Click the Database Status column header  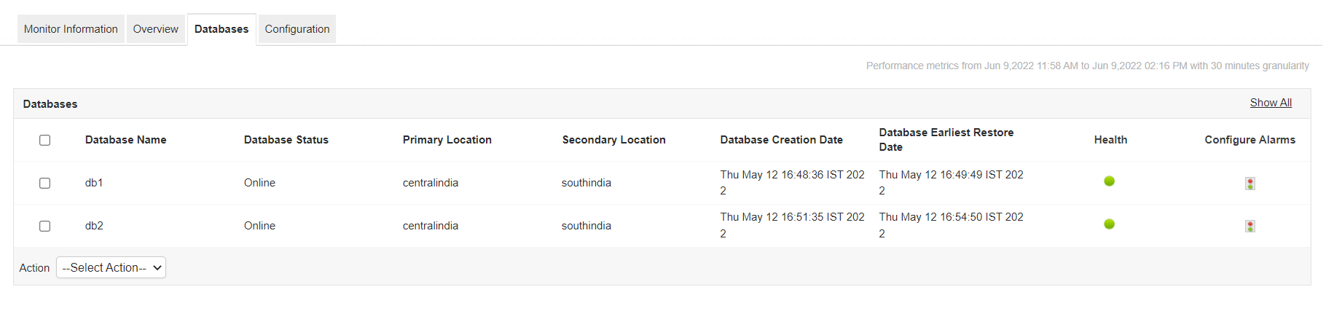286,140
